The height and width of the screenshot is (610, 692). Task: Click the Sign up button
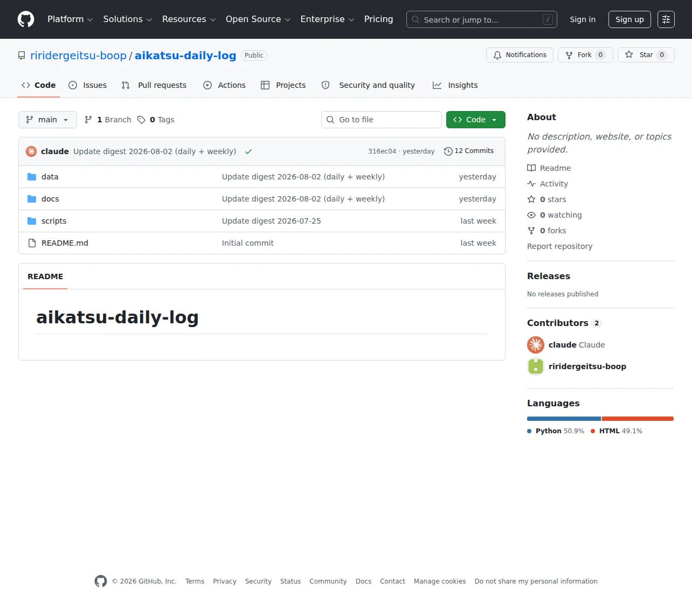[629, 19]
